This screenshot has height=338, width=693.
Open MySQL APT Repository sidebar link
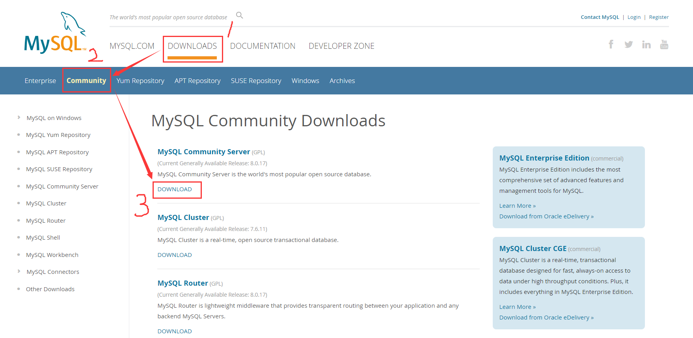(x=58, y=152)
